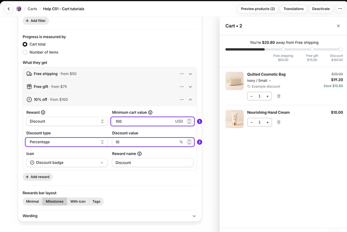Close the Cart preview panel

tap(338, 26)
